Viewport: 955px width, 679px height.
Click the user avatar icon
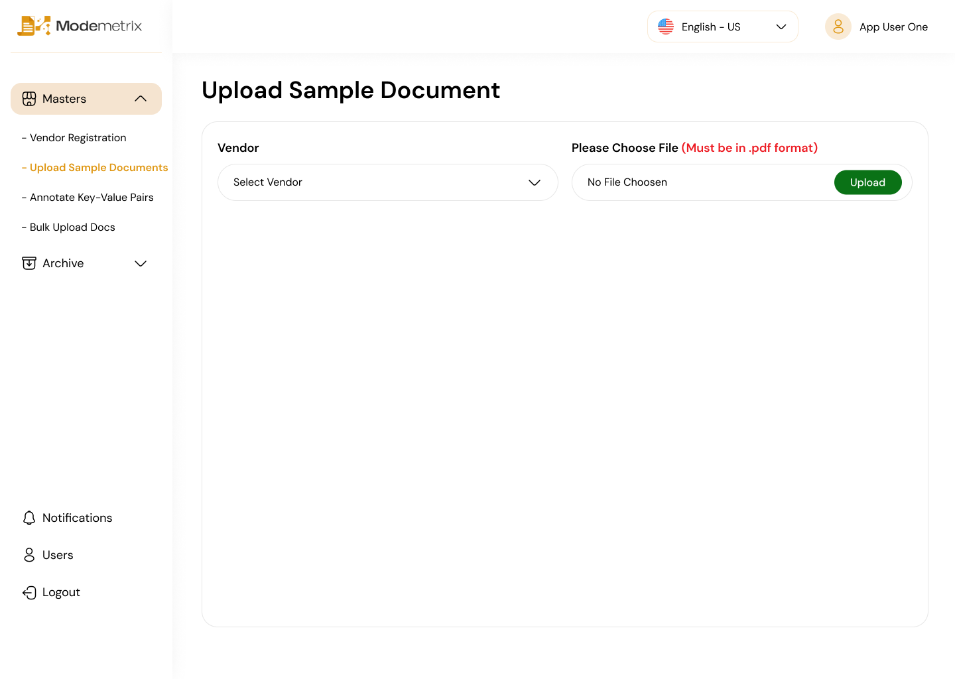tap(838, 27)
